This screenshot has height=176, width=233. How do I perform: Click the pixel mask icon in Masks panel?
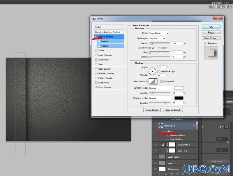pyautogui.click(x=221, y=127)
